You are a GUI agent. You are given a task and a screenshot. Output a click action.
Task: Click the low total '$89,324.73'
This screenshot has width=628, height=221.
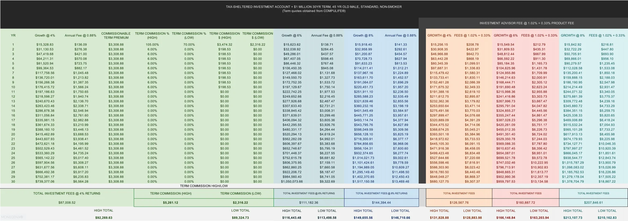(x=240, y=218)
